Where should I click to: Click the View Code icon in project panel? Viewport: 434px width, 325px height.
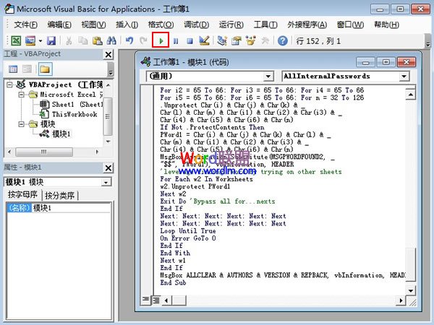click(x=13, y=69)
